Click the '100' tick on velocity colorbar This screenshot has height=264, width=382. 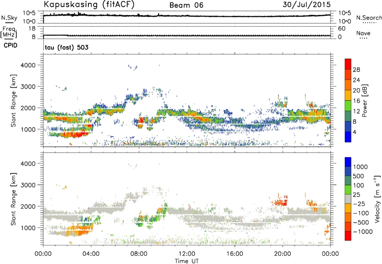pos(359,185)
